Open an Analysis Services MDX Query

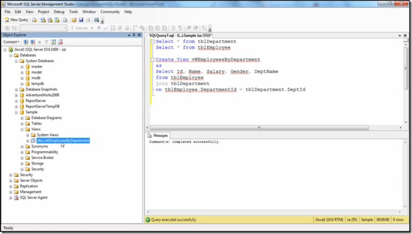coord(43,20)
